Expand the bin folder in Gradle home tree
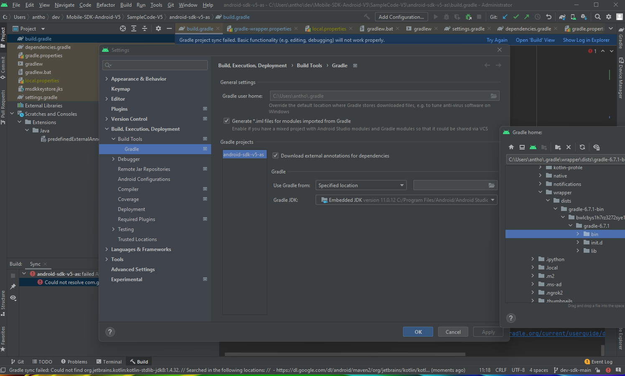 coord(578,234)
